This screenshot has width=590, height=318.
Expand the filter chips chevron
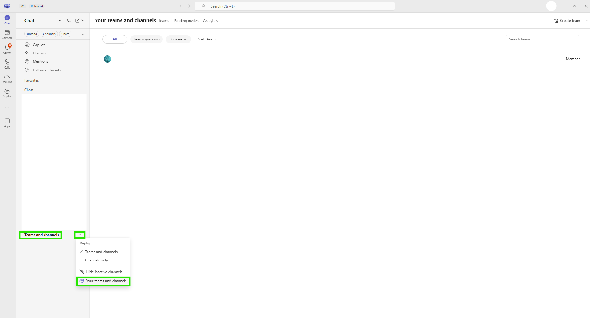click(x=83, y=34)
